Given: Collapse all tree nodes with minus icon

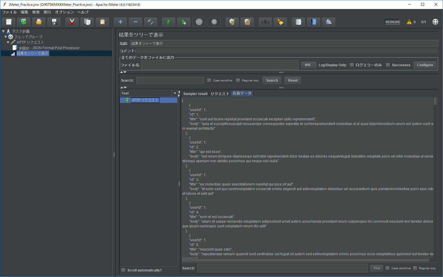Looking at the screenshot, I should click(x=135, y=22).
